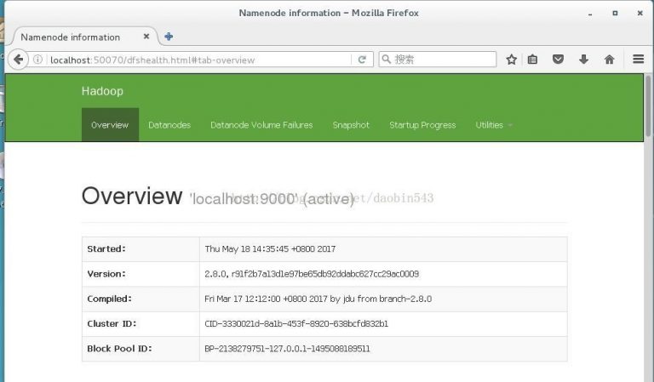Viewport: 654px width, 382px height.
Task: View the Startup Progress tab
Action: point(422,125)
